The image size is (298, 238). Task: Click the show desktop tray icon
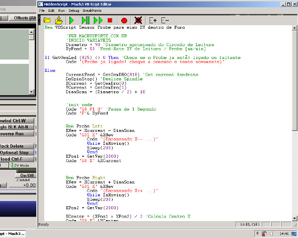coord(295,234)
